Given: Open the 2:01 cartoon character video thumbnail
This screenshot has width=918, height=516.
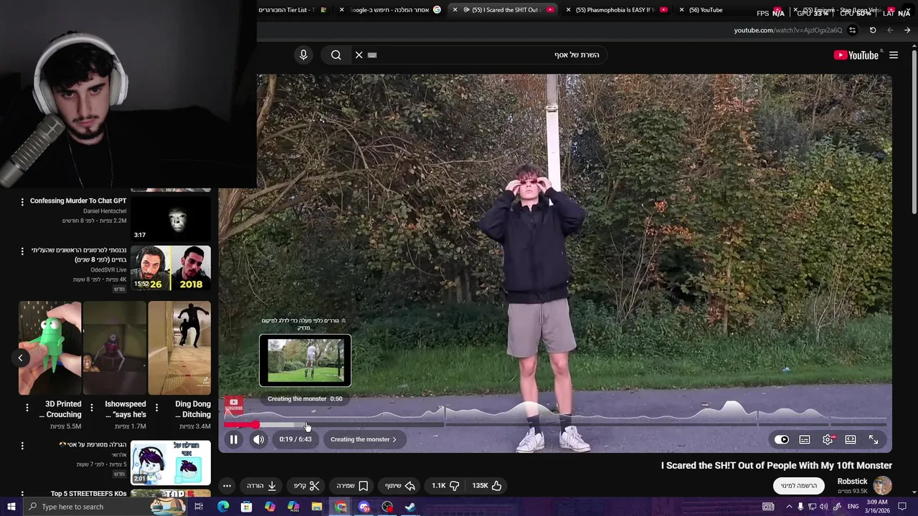Looking at the screenshot, I should (x=171, y=463).
